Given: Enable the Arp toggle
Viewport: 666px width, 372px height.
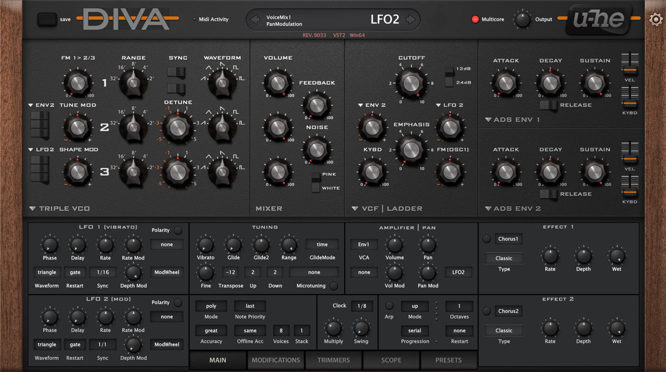Looking at the screenshot, I should (x=389, y=306).
